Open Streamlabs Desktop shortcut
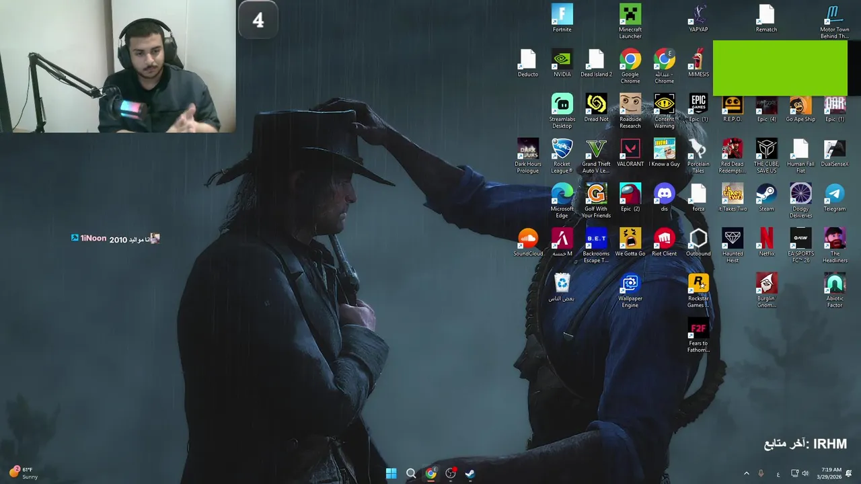The width and height of the screenshot is (861, 484). (x=562, y=111)
